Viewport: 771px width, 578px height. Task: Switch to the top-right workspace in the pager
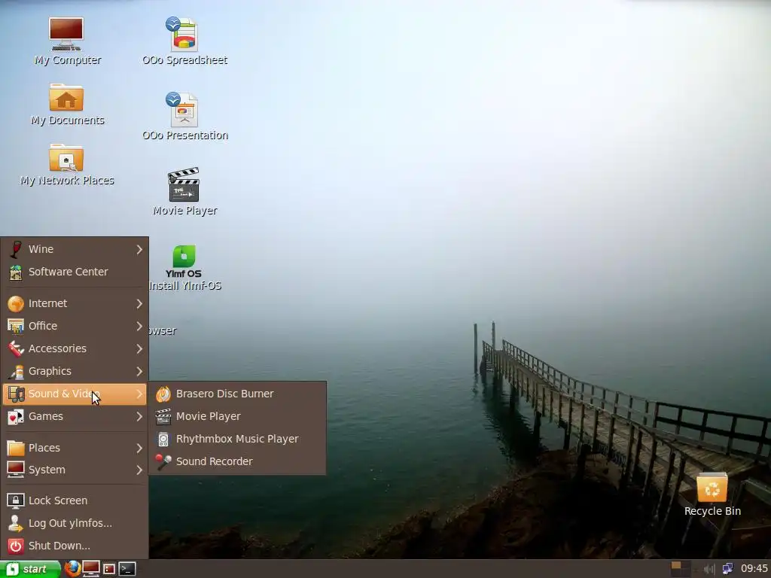coord(685,565)
